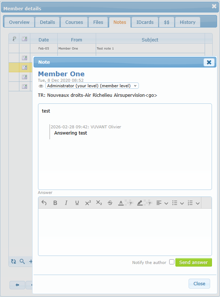Toggle bold formatting in answer editor
Screen dimensions: 220x297
coord(55,203)
